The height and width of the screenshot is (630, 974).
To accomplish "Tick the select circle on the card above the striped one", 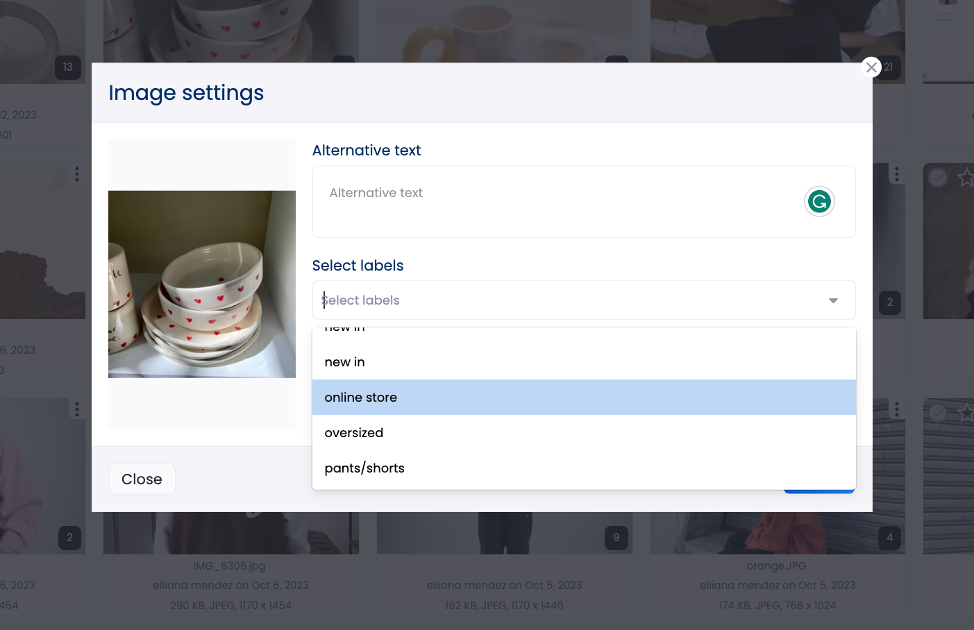I will coord(938,178).
